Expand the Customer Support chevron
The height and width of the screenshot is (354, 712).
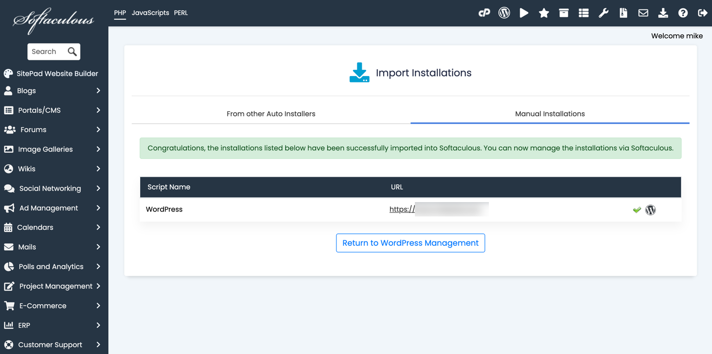tap(98, 345)
